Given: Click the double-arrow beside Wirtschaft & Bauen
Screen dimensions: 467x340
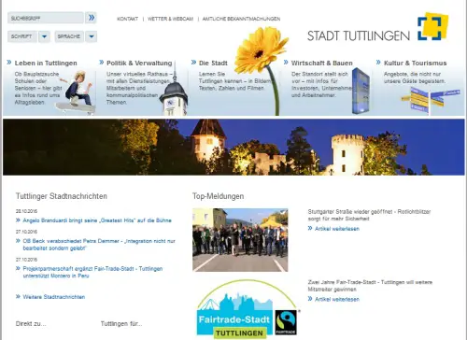Looking at the screenshot, I should coord(286,63).
